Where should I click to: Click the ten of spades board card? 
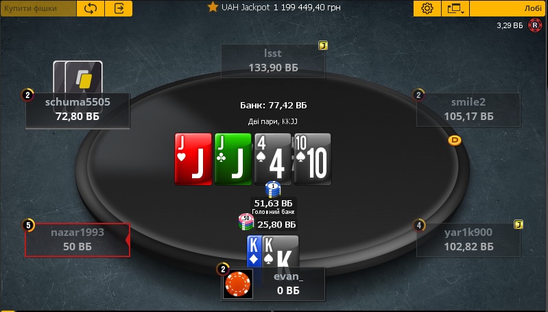313,159
